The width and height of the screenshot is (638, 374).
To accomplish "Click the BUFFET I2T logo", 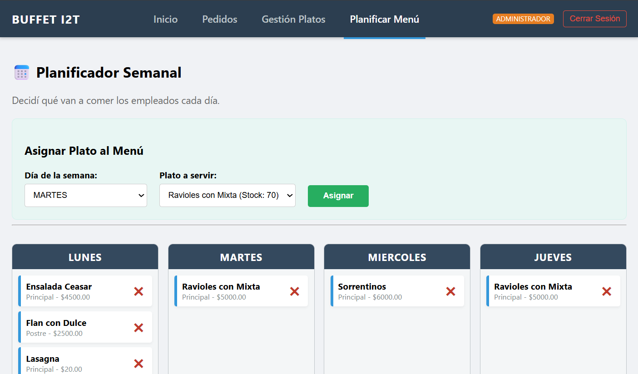I will 46,20.
